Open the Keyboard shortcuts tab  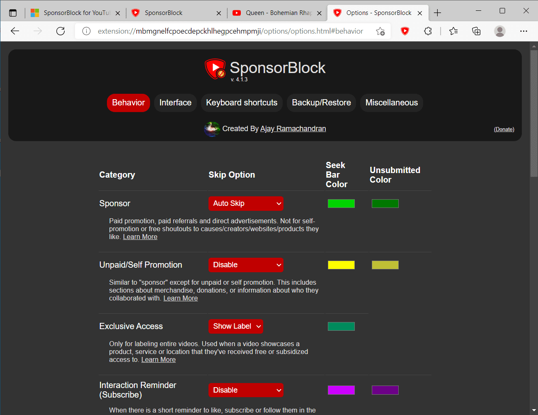click(x=242, y=103)
